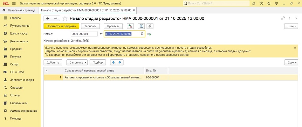
Task: Open favorites star in the title bar
Action: [269, 3]
